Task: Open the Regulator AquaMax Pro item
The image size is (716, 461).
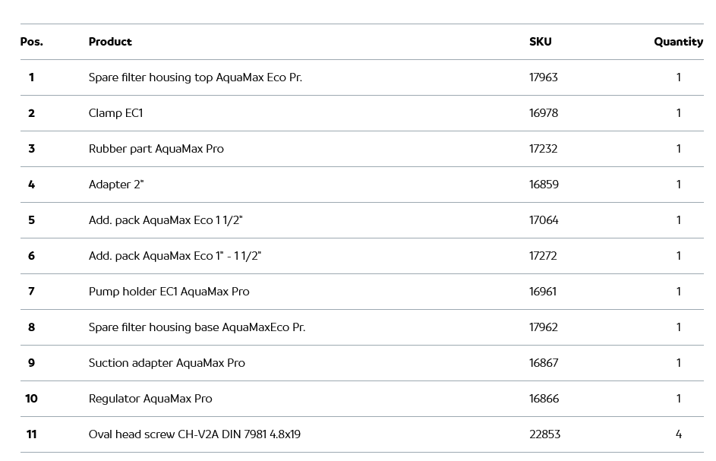Action: (150, 399)
